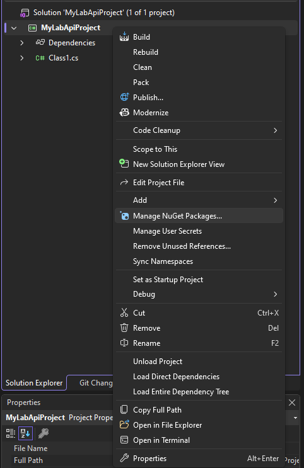
Task: Open Manage User Secrets
Action: tap(199, 231)
